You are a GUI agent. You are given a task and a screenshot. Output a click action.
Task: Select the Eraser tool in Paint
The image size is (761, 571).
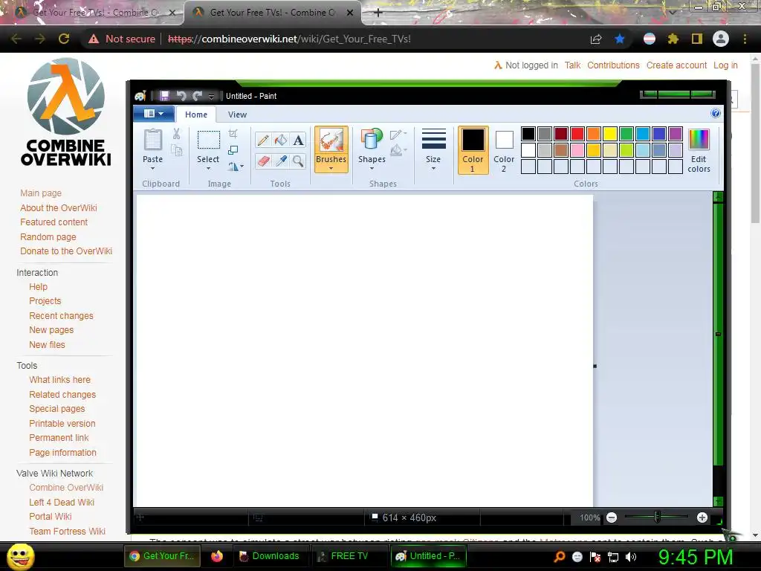pos(263,161)
